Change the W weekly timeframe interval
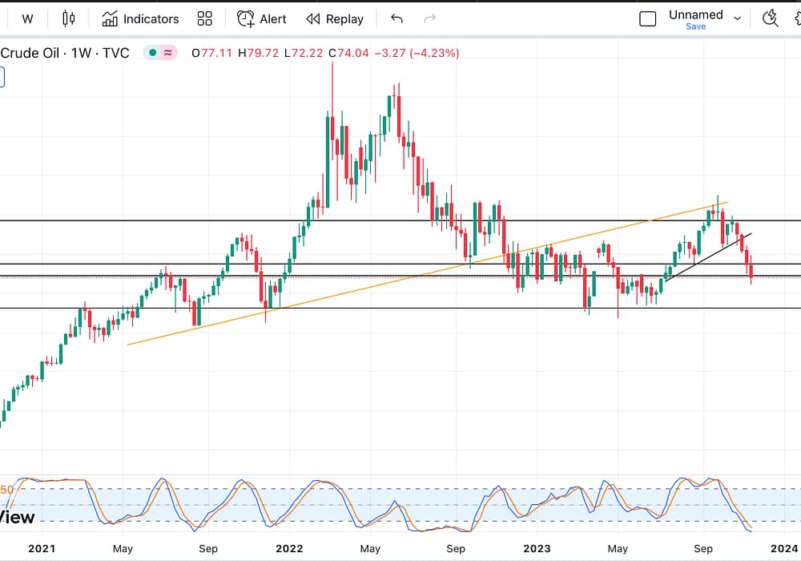 point(28,18)
